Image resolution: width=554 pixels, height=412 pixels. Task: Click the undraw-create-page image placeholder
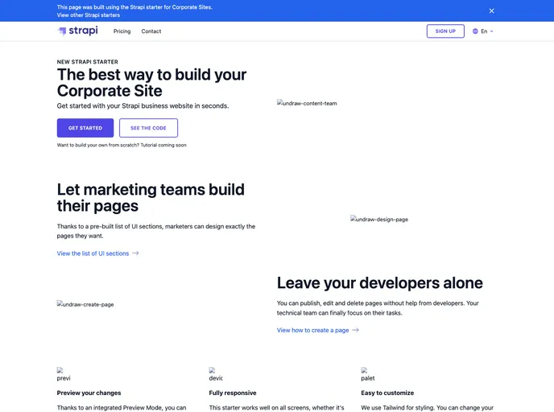85,304
